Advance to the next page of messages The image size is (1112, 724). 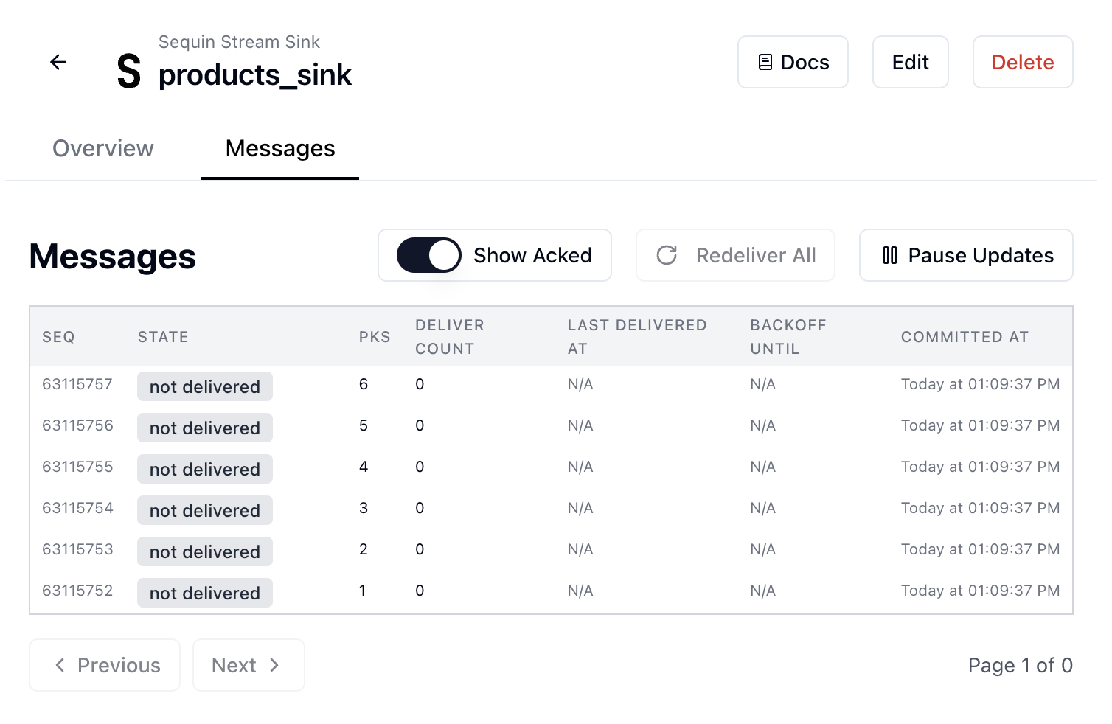click(249, 665)
